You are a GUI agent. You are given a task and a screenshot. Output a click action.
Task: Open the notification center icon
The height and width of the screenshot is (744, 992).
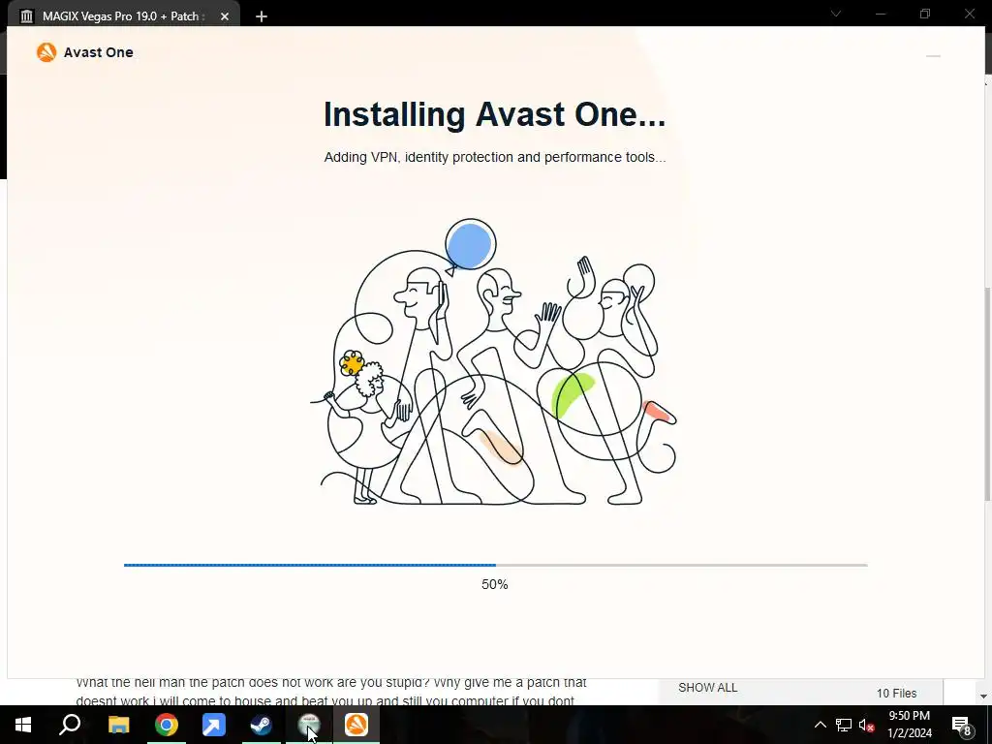(x=960, y=725)
